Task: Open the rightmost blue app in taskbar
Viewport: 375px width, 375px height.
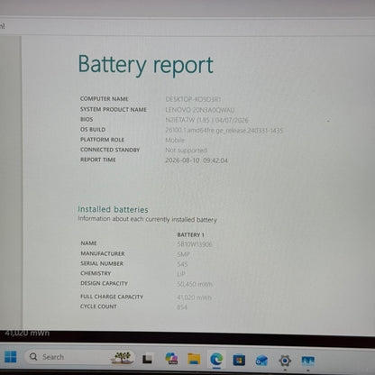Action: [308, 361]
